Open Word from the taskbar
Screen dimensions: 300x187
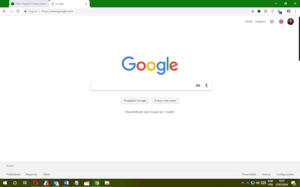66,183
